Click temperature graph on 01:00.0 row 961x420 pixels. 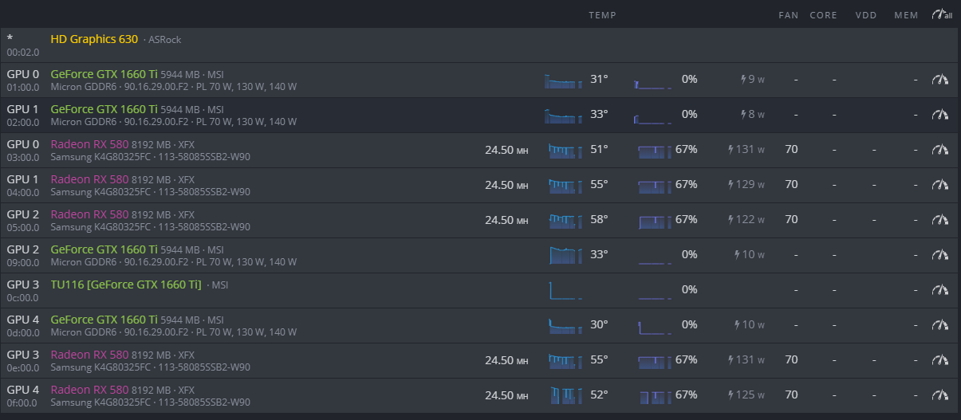pos(564,80)
